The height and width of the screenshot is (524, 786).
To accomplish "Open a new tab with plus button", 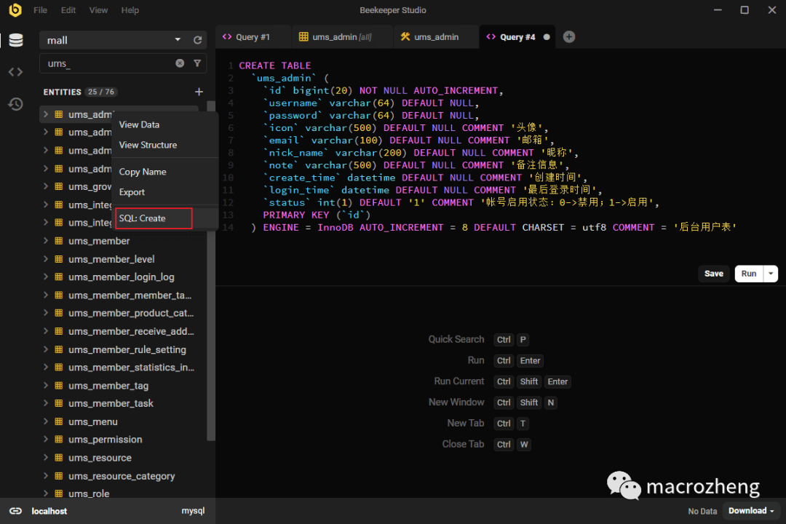I will point(569,36).
